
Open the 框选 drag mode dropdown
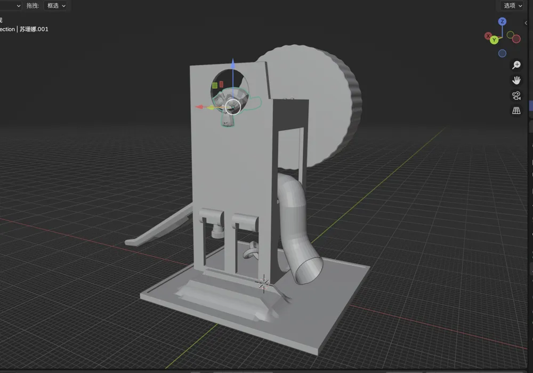point(56,5)
